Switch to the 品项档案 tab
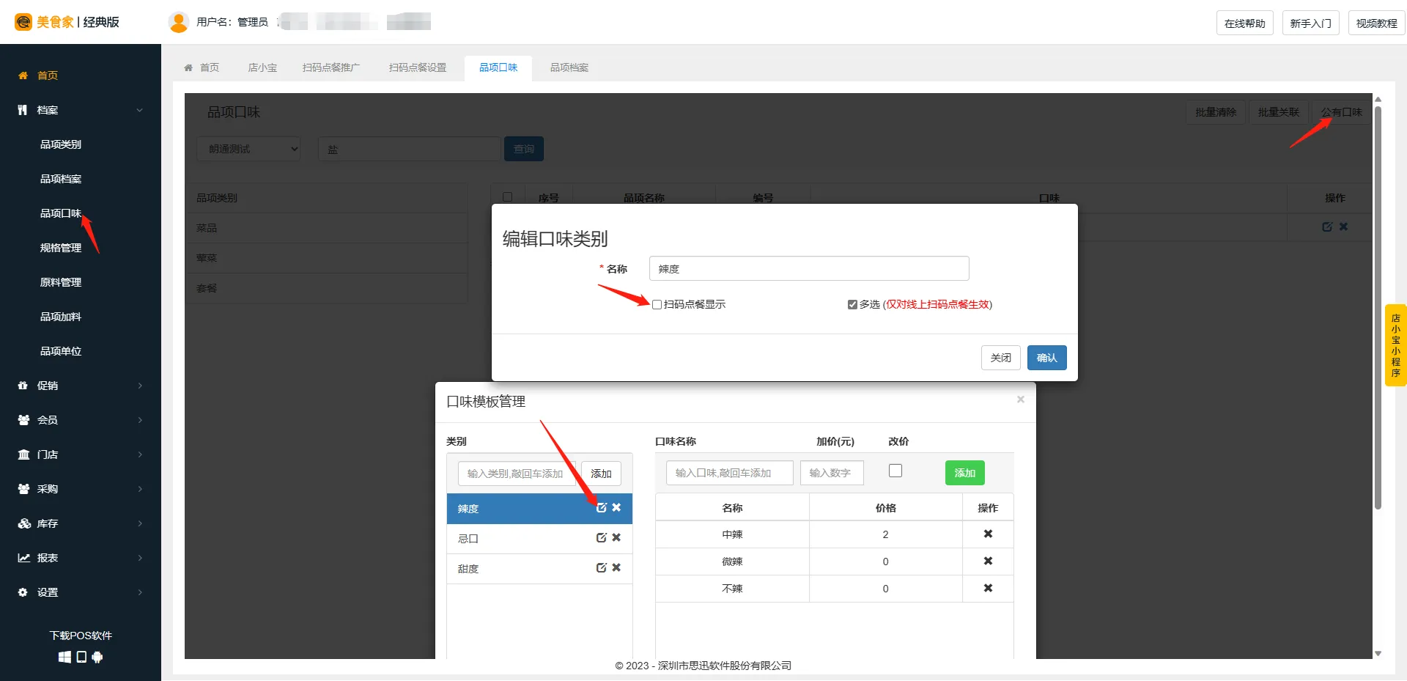Image resolution: width=1407 pixels, height=681 pixels. pyautogui.click(x=569, y=67)
